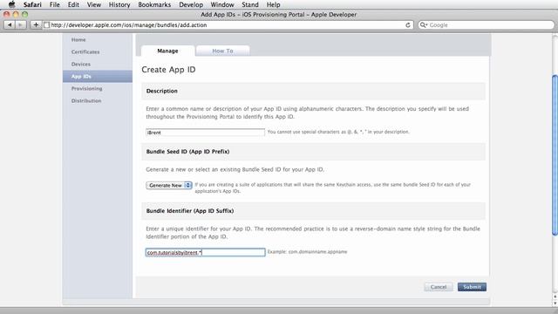558x314 pixels.
Task: Click the Create App ID heading
Action: pos(168,70)
